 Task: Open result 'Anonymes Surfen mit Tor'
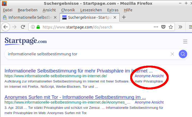coord(75,97)
